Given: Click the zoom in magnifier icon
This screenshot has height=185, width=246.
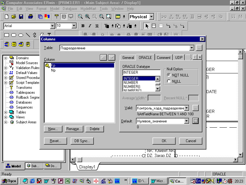Looking at the screenshot, I should [87, 17].
